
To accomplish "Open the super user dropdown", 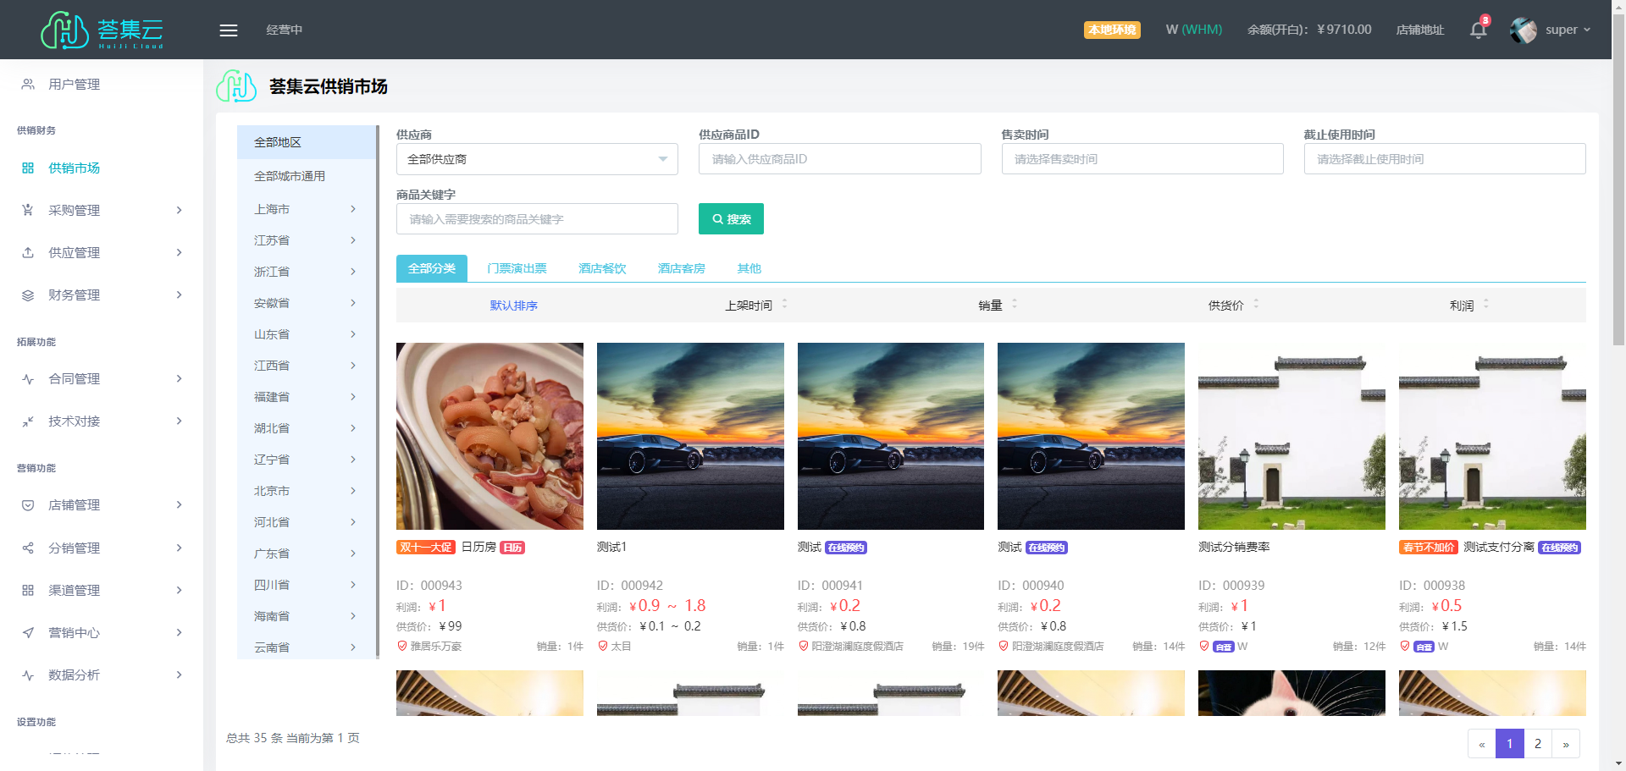I will [1568, 30].
